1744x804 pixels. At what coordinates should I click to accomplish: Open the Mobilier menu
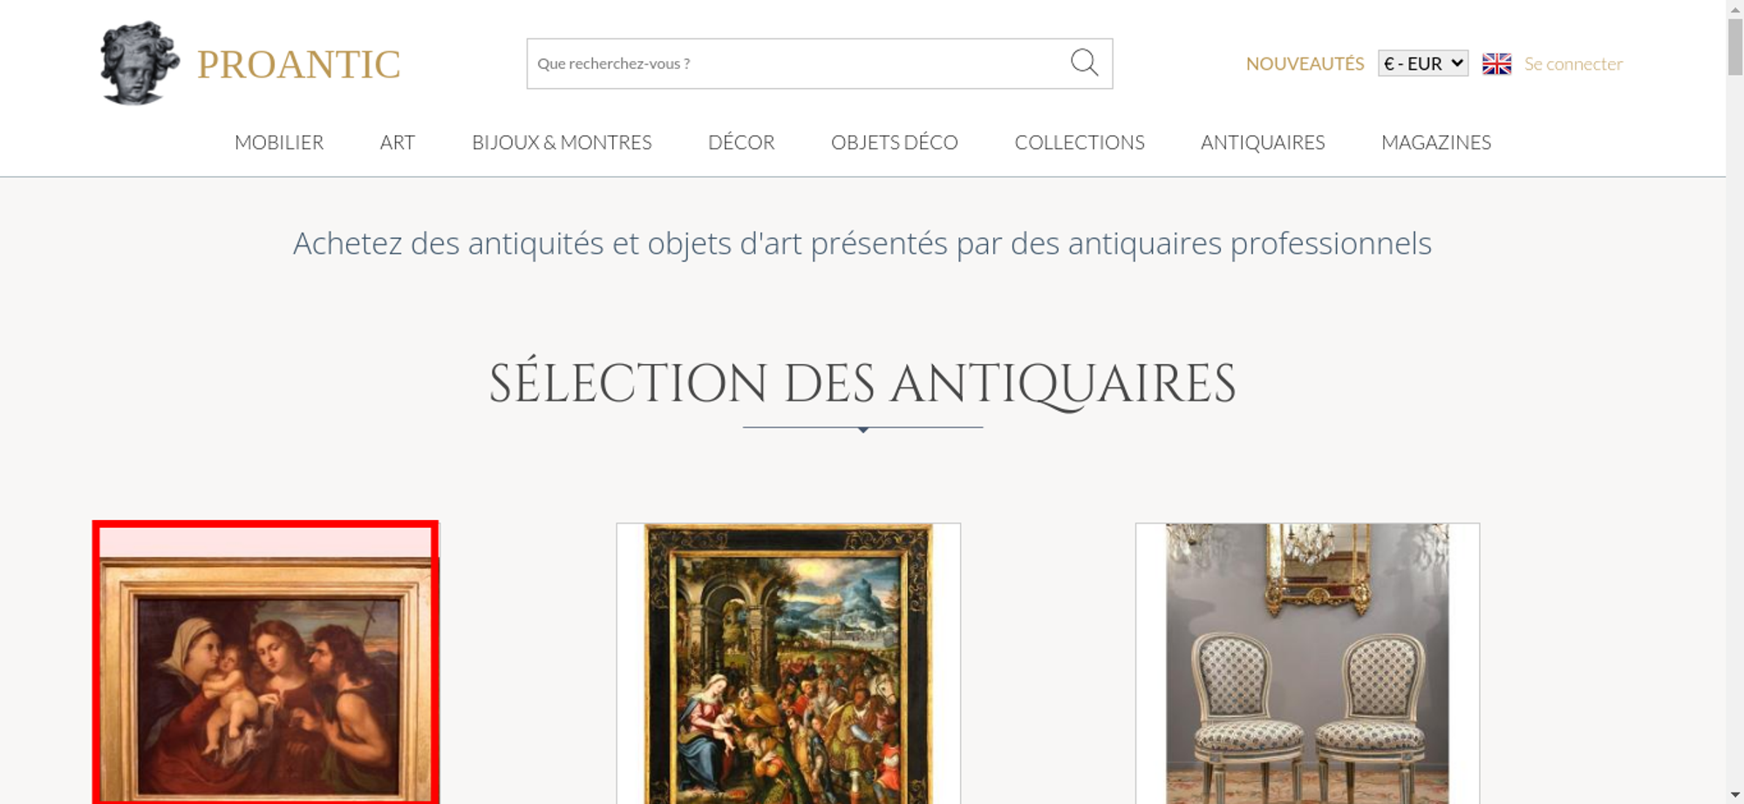coord(279,142)
